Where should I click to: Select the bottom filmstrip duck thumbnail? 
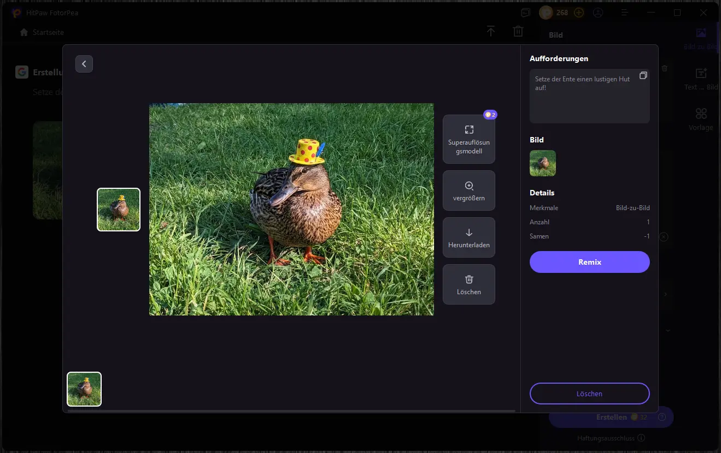coord(84,389)
